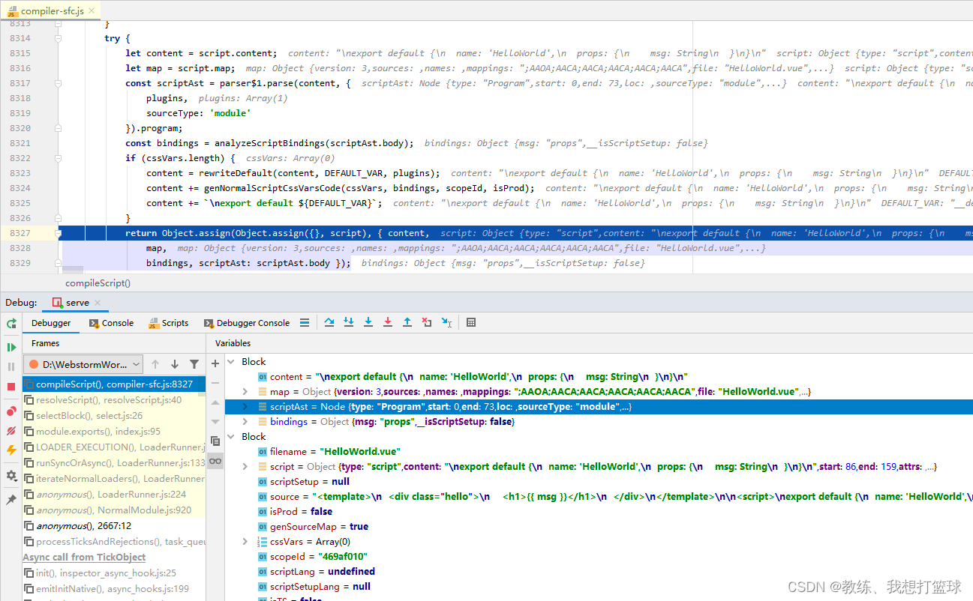Open View Breakpoints dialog
The height and width of the screenshot is (601, 973).
pyautogui.click(x=11, y=411)
